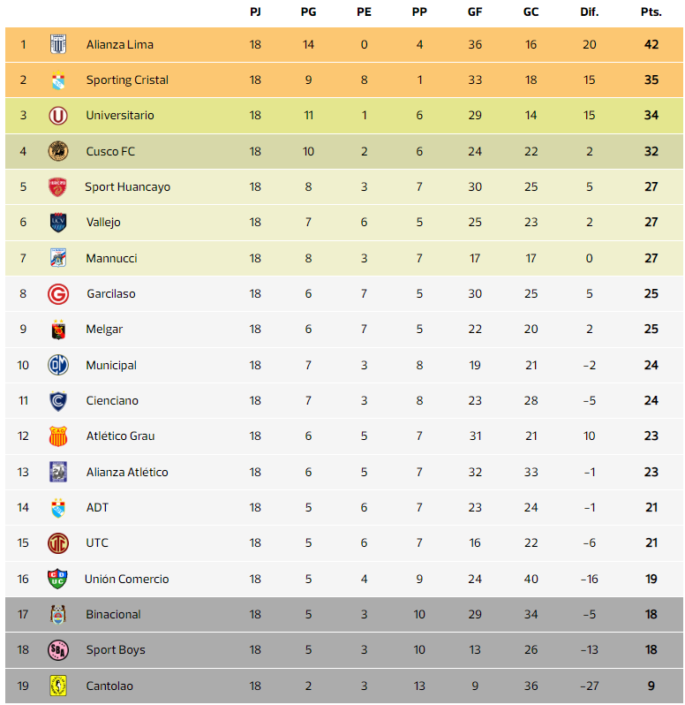Screen dimensions: 685x705
Task: Select the Binacional table row
Action: tap(344, 615)
